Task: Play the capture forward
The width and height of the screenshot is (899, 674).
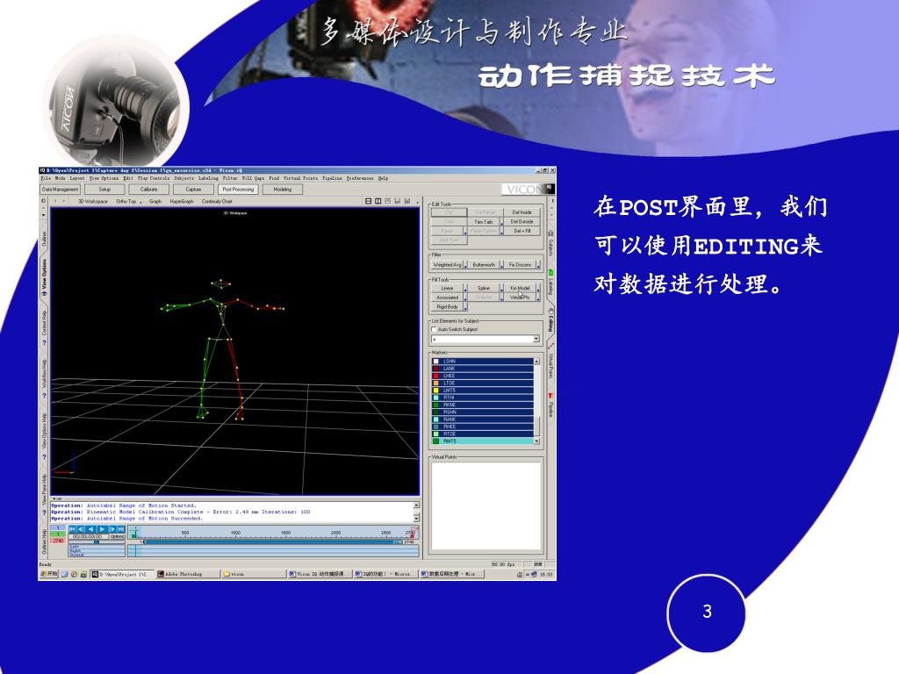Action: [102, 529]
